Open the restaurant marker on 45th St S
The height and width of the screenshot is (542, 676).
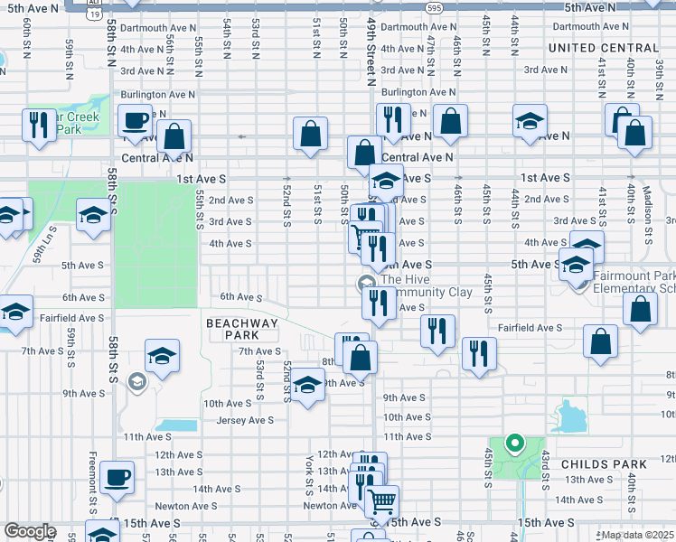point(479,352)
